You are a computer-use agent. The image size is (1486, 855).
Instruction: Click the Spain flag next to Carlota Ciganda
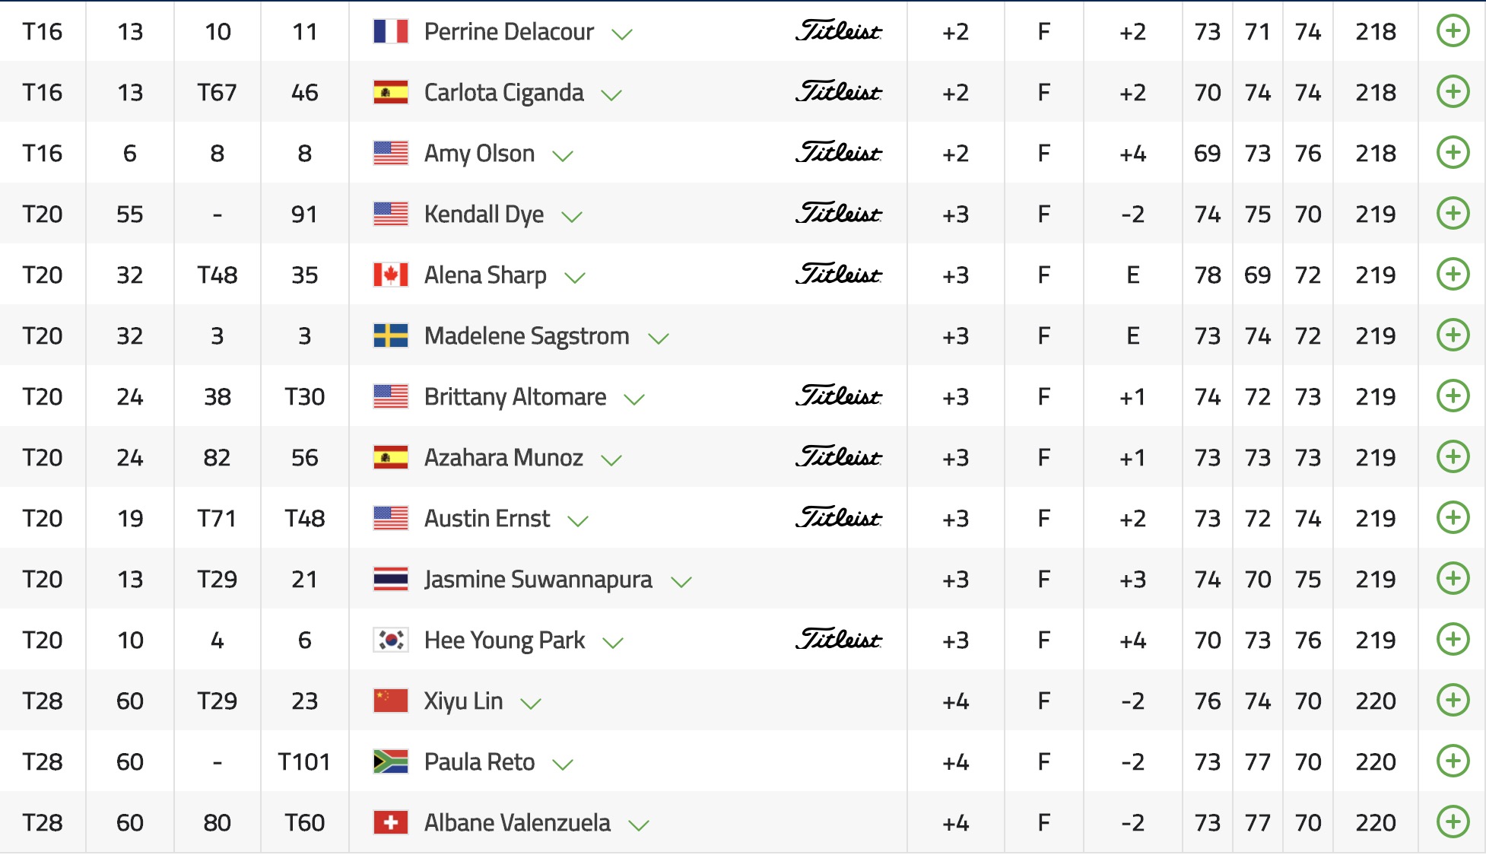pyautogui.click(x=391, y=92)
